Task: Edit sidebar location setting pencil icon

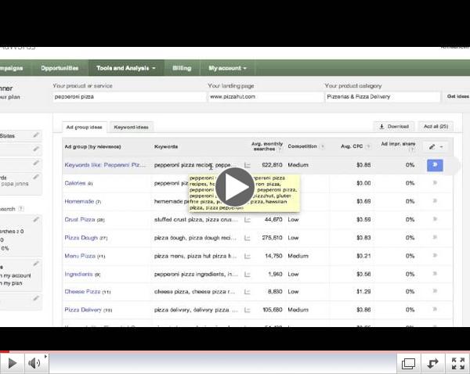Action: pyautogui.click(x=36, y=135)
